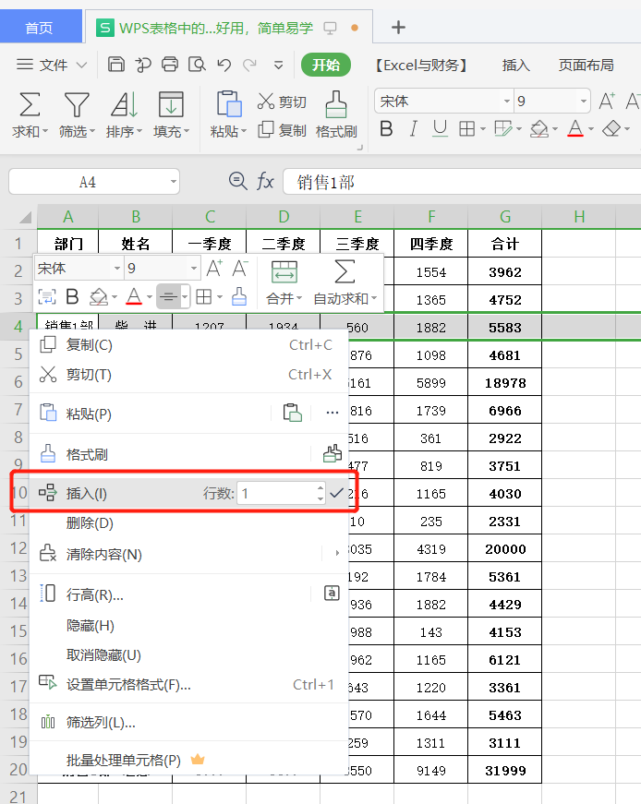Click format painter icon in mini toolbar
This screenshot has width=641, height=804.
pos(239,296)
